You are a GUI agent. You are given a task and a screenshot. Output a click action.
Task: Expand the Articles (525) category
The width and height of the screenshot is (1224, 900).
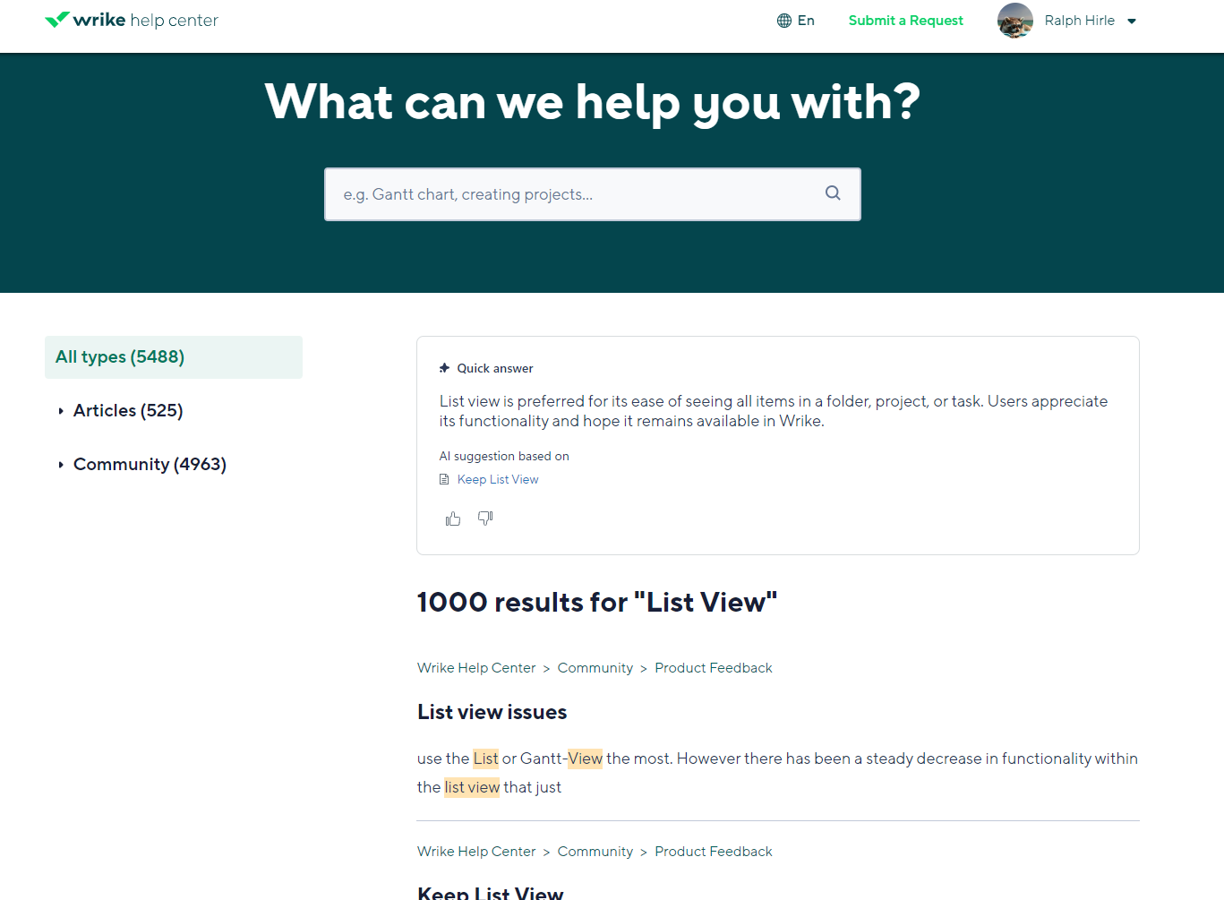[x=61, y=411]
